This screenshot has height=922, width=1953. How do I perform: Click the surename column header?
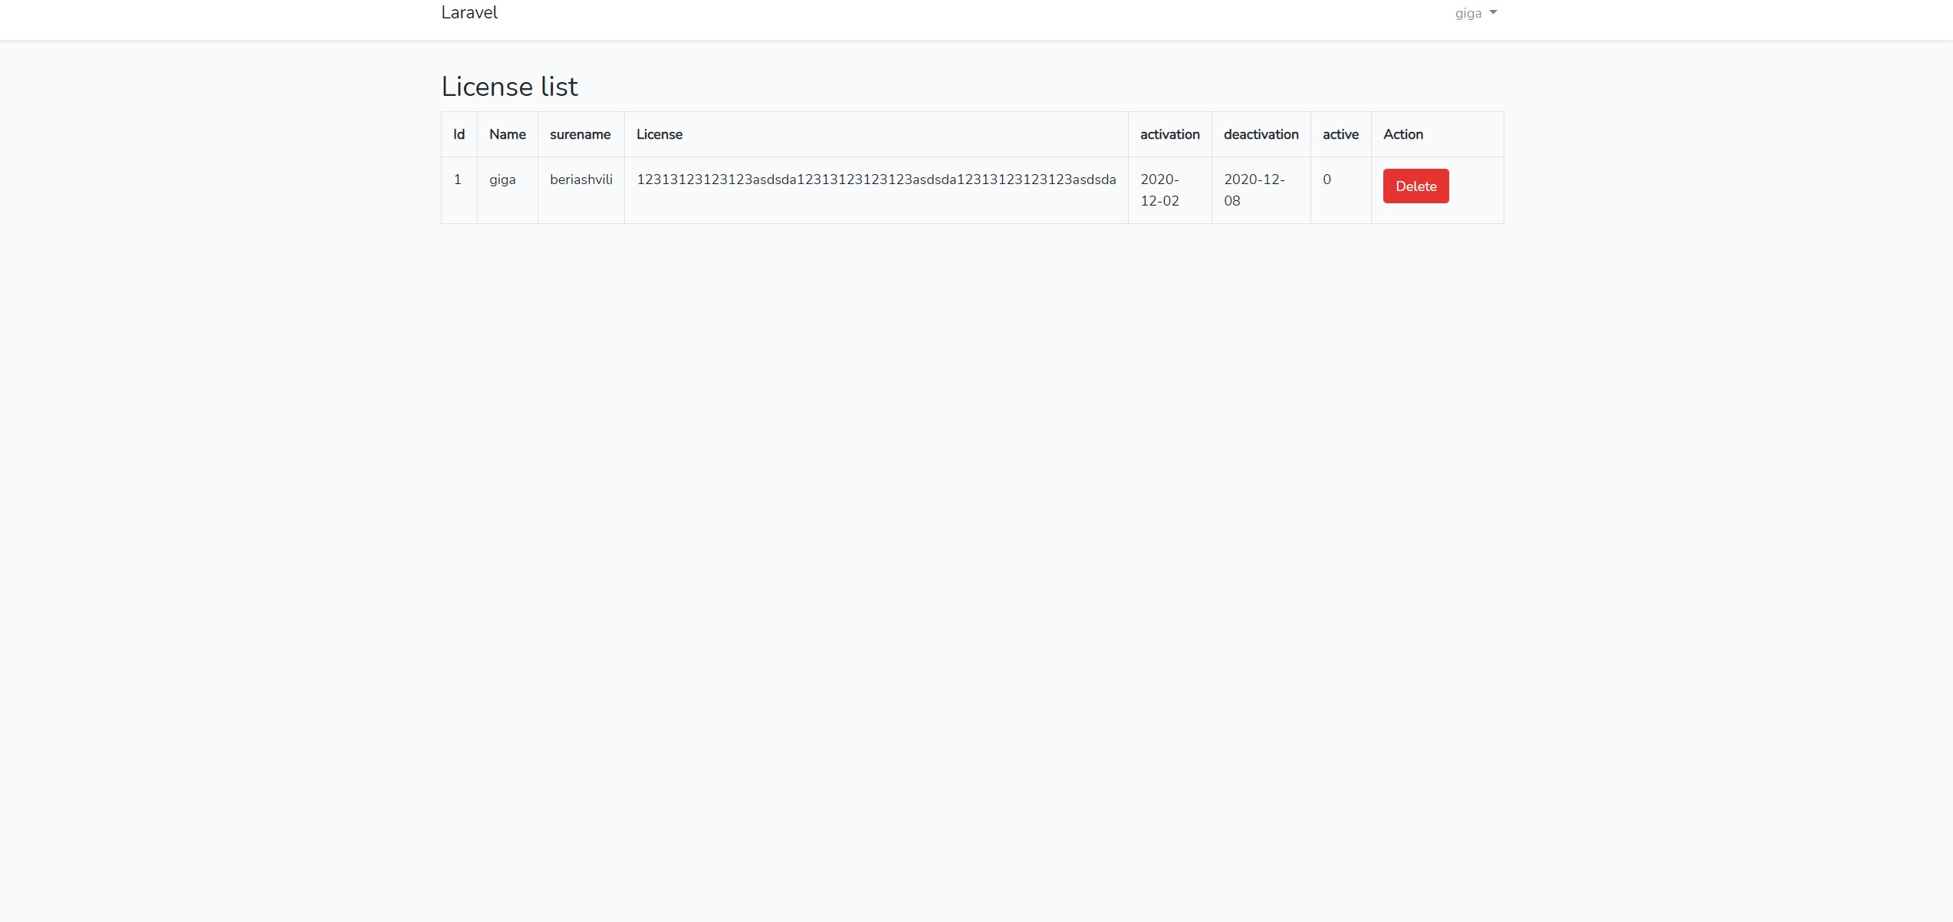[580, 134]
